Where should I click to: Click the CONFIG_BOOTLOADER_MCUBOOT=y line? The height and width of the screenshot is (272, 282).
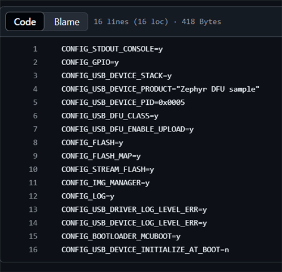(121, 236)
